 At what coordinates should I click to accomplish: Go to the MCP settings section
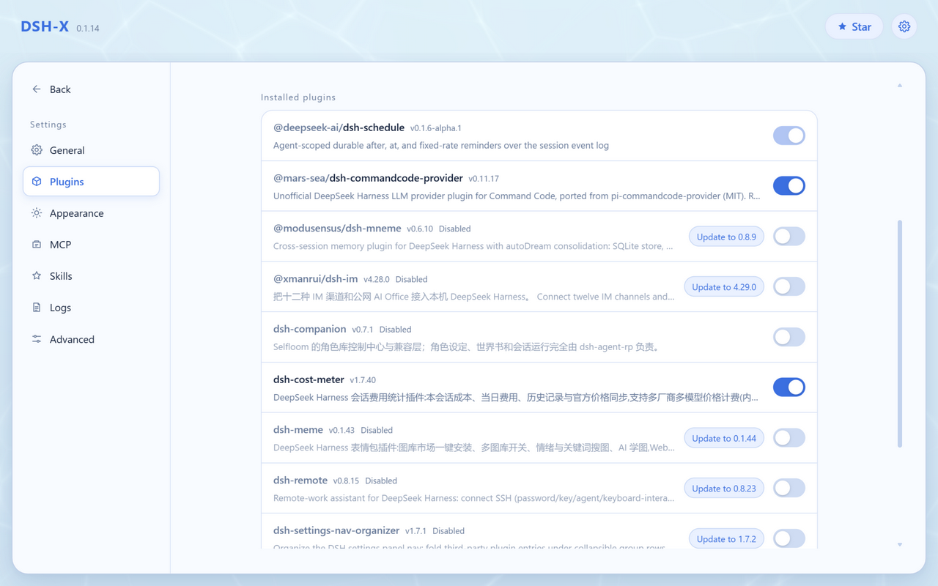[91, 245]
